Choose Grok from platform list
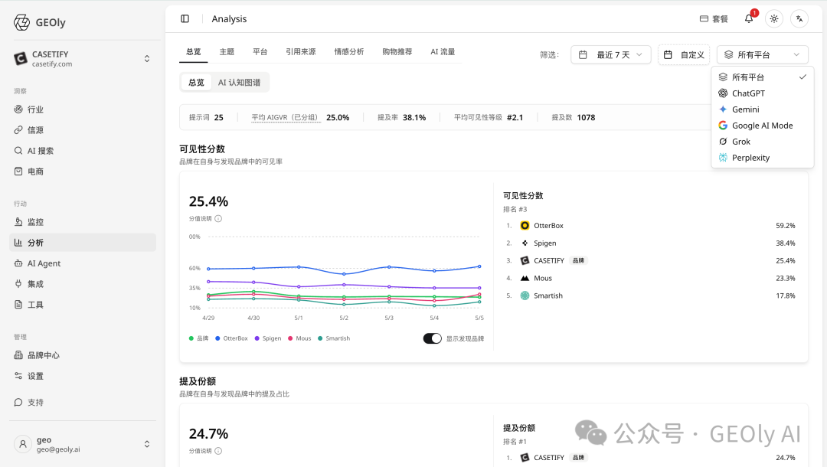This screenshot has height=467, width=827. pos(763,142)
